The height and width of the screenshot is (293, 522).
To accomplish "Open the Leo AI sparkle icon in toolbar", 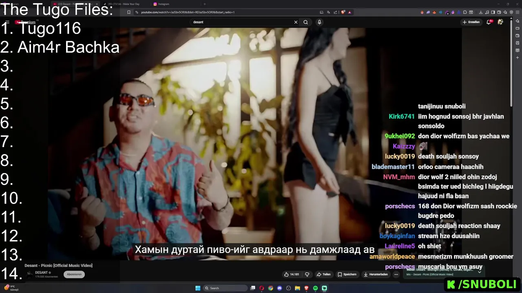I will (x=505, y=12).
